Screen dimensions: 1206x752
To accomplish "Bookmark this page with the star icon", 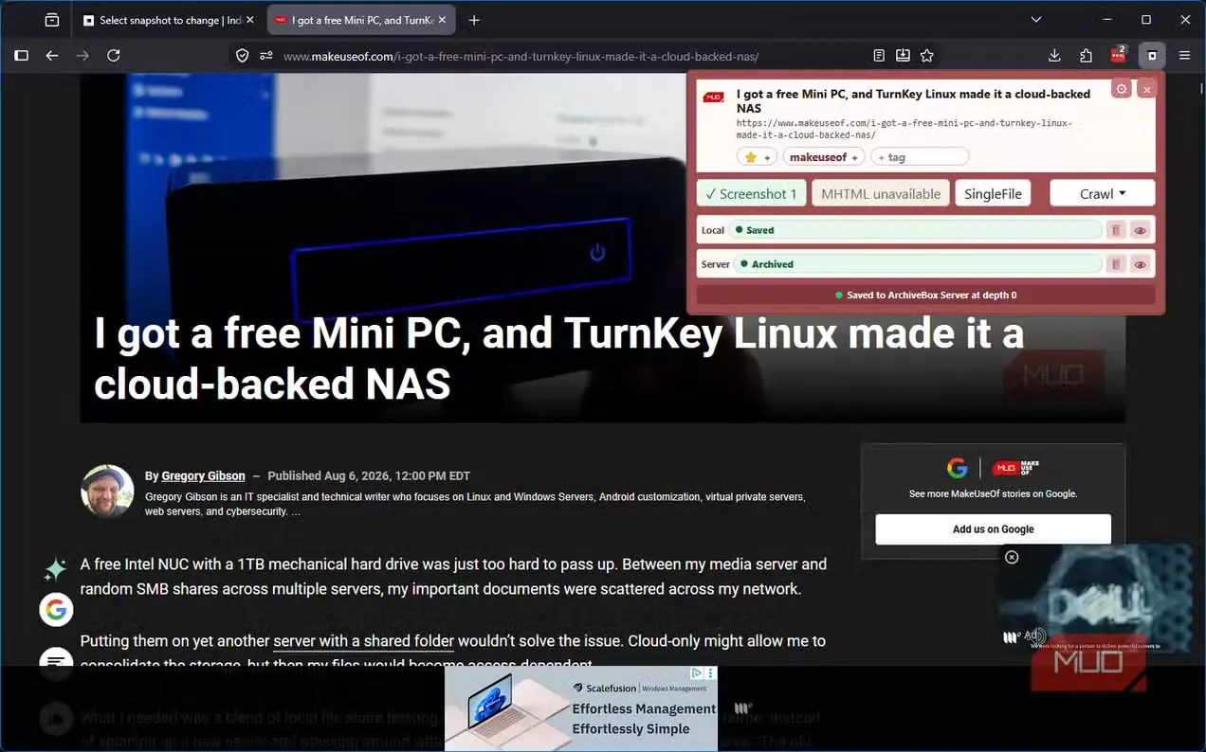I will pyautogui.click(x=927, y=56).
